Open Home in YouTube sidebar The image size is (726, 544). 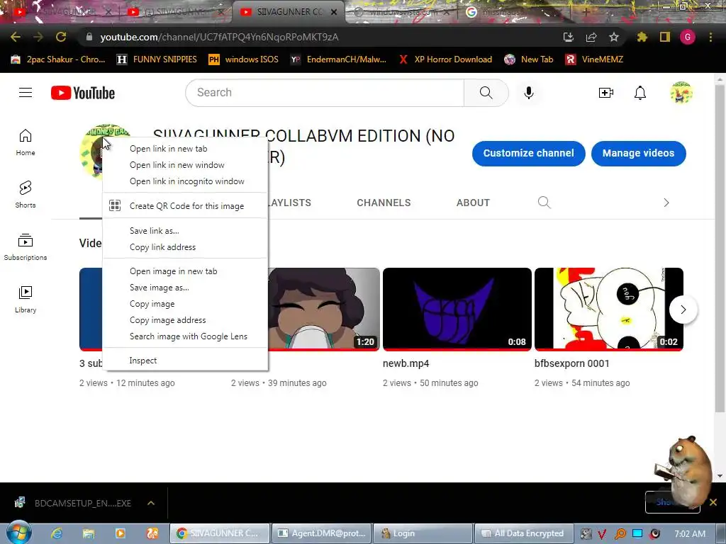point(26,142)
